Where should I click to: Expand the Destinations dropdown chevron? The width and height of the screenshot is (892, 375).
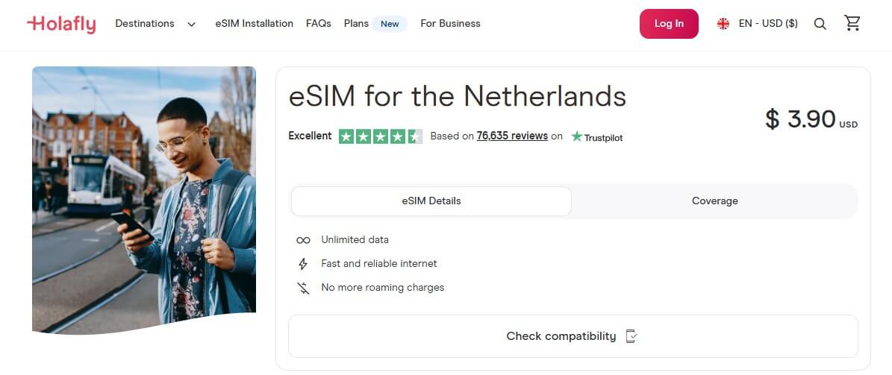coord(191,24)
